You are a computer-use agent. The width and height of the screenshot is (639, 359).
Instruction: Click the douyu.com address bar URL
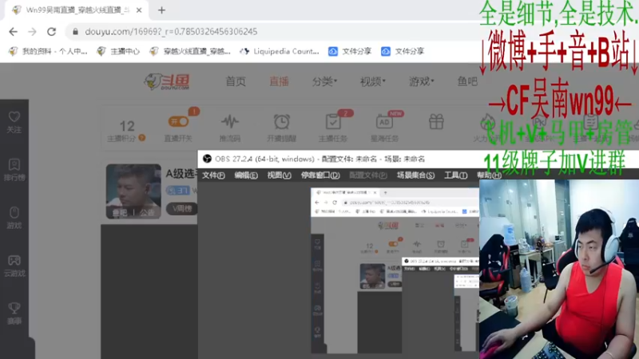pos(171,32)
